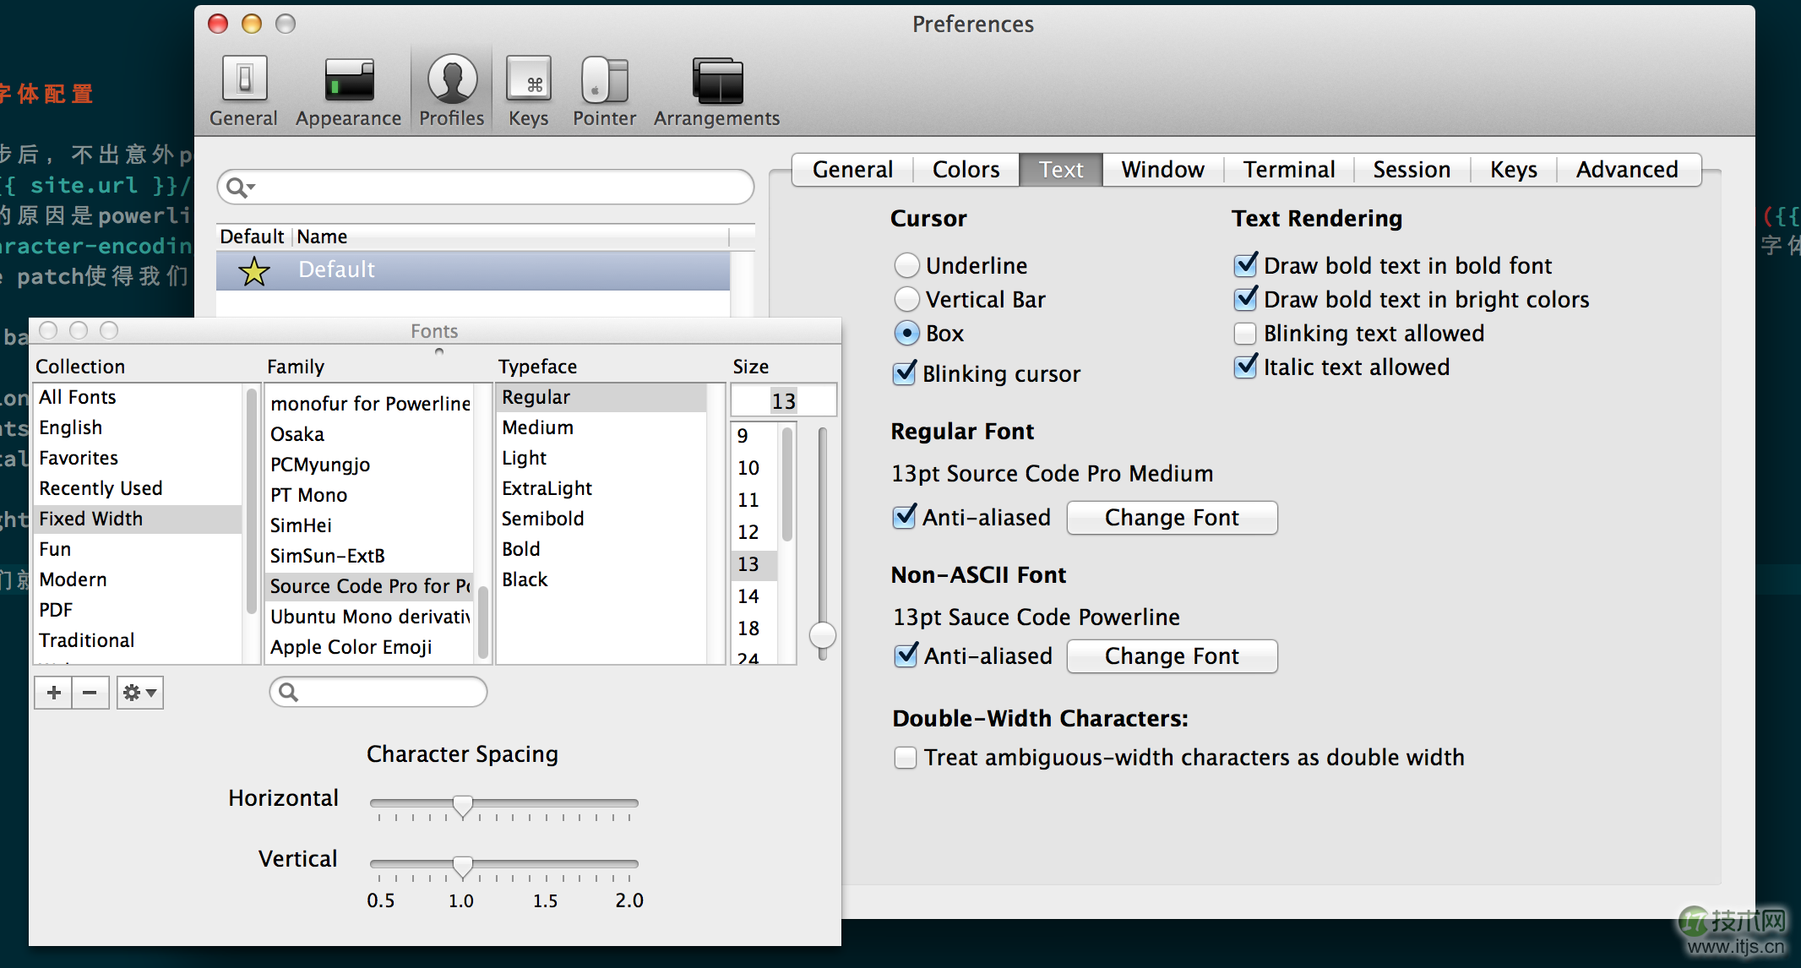Screen dimensions: 1801x968
Task: Open the Colors tab
Action: click(966, 169)
